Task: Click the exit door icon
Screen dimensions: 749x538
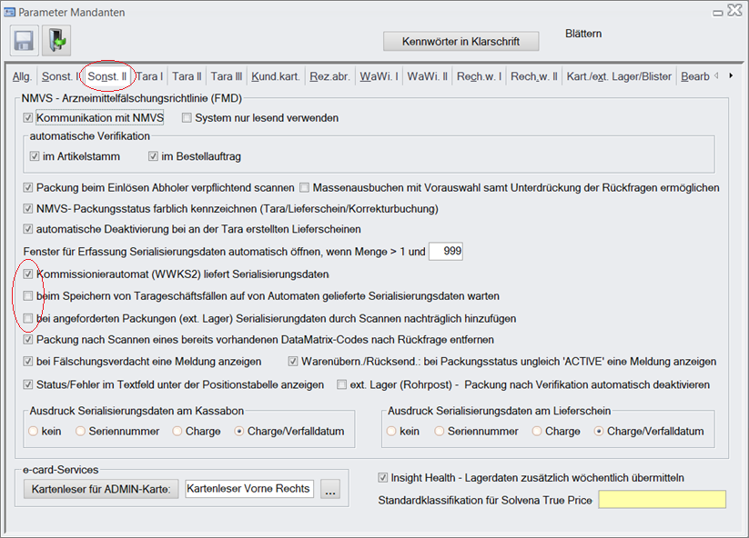Action: [x=56, y=41]
